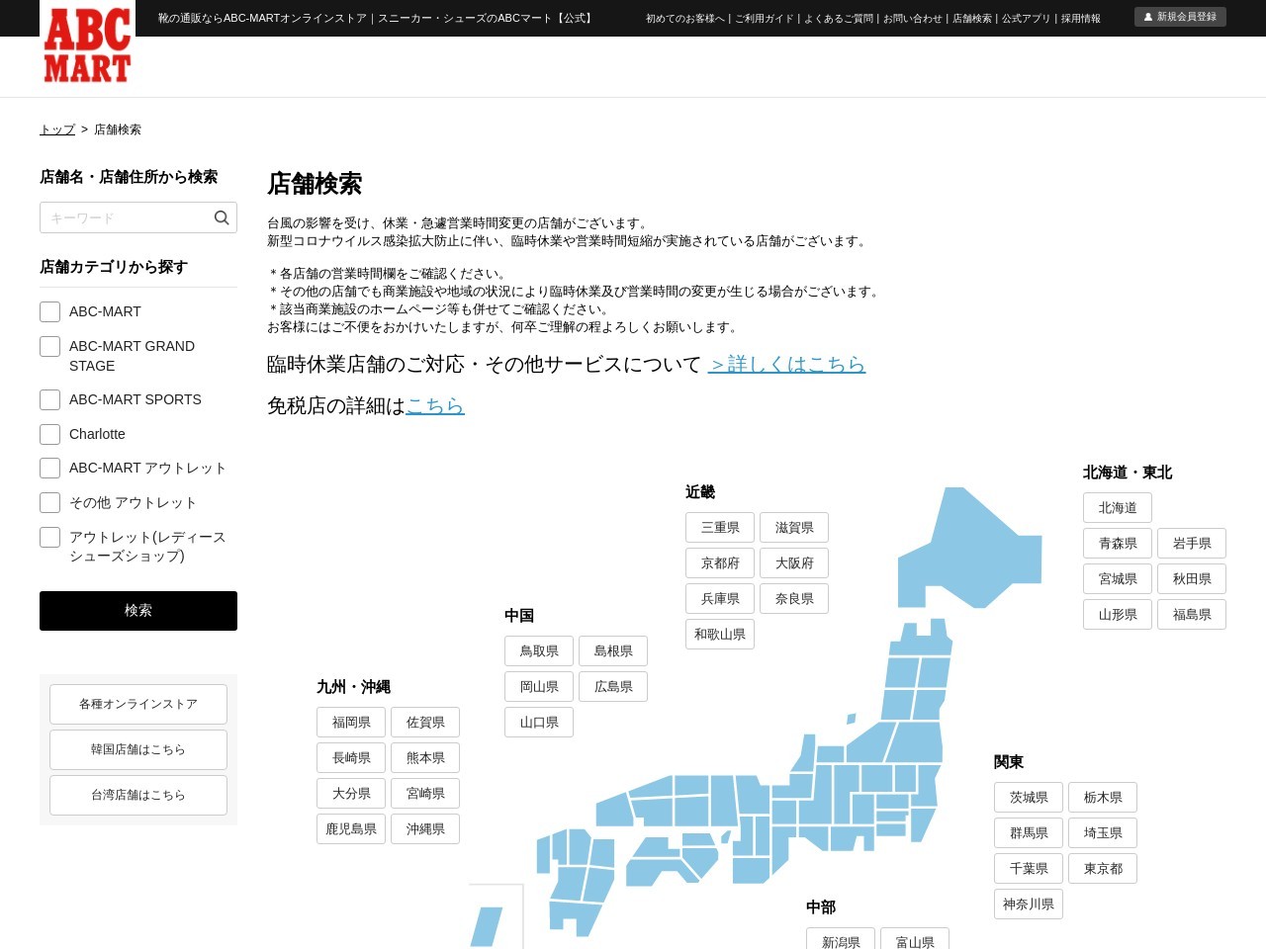This screenshot has height=949, width=1266.
Task: Select 茨城県 prefecture button
Action: [x=1029, y=798]
